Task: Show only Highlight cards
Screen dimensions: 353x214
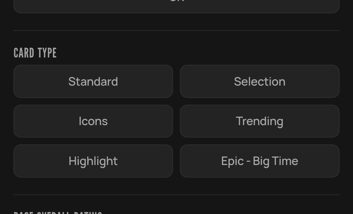Action: coord(93,161)
